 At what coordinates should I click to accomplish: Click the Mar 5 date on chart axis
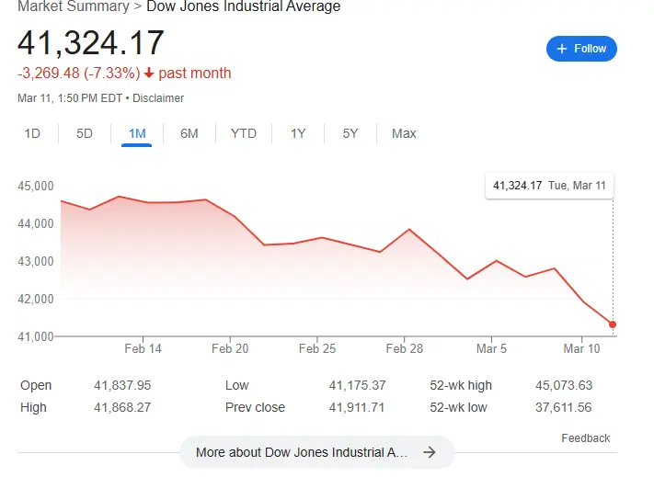coord(491,349)
